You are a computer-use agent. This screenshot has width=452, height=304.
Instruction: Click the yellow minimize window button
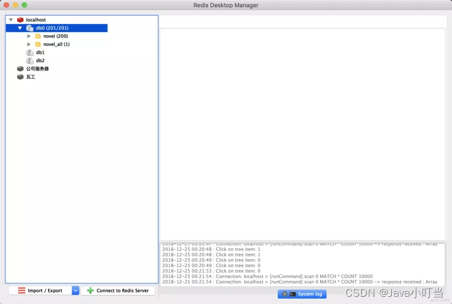[15, 5]
